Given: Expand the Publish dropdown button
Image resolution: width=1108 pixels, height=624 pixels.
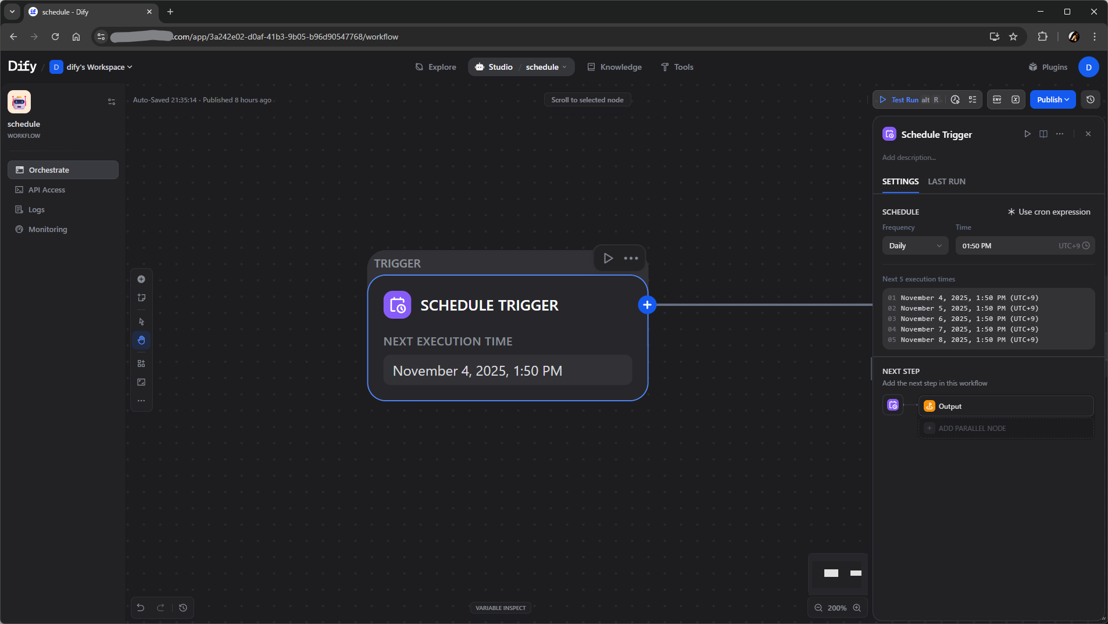Looking at the screenshot, I should [x=1053, y=99].
